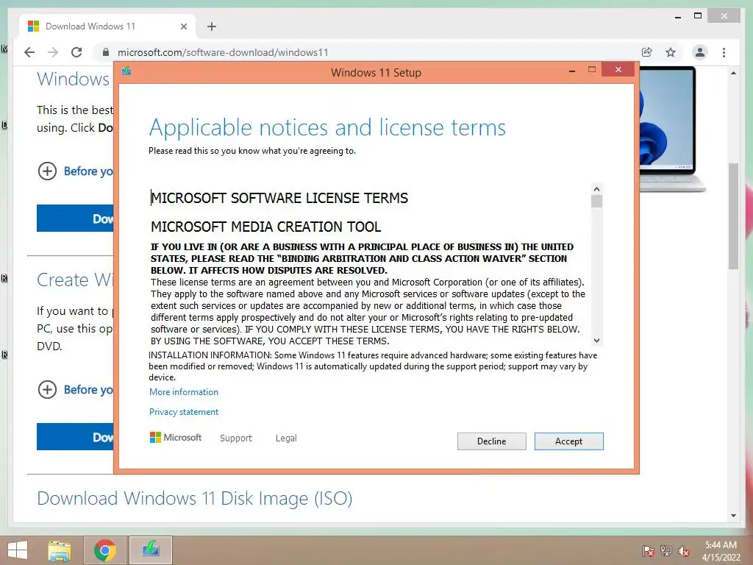The width and height of the screenshot is (753, 565).
Task: Close the Download Windows 11 tab
Action: 183,26
